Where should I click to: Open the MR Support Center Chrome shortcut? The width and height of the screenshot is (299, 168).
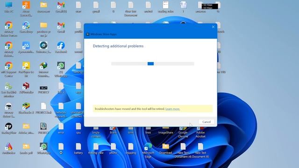click(9, 70)
